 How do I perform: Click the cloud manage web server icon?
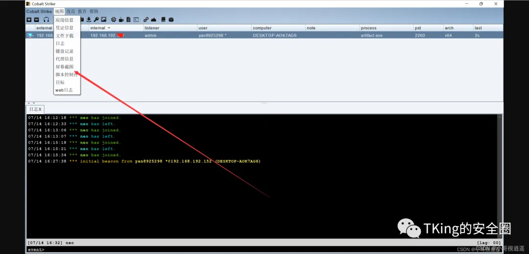153,20
